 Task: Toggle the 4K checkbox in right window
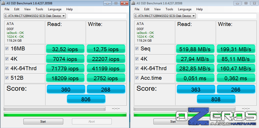click(x=137, y=59)
